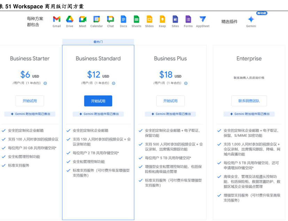
Task: Click the 每种方案都包含 label
Action: [x=35, y=22]
